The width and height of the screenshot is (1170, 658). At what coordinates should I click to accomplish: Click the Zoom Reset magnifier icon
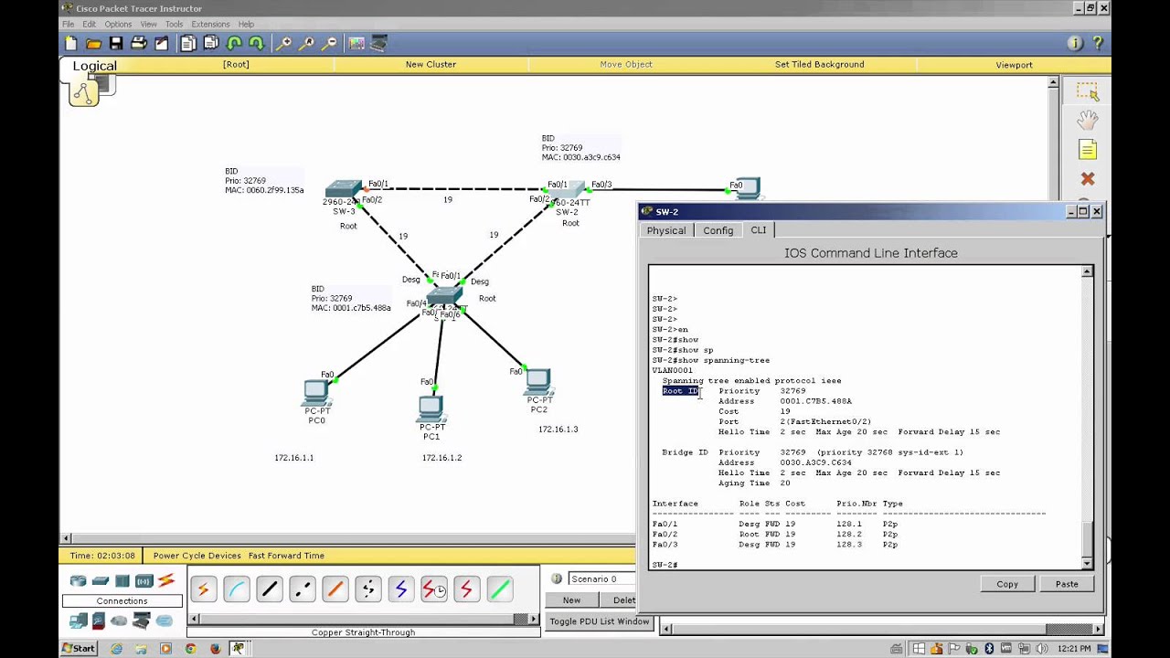(307, 43)
